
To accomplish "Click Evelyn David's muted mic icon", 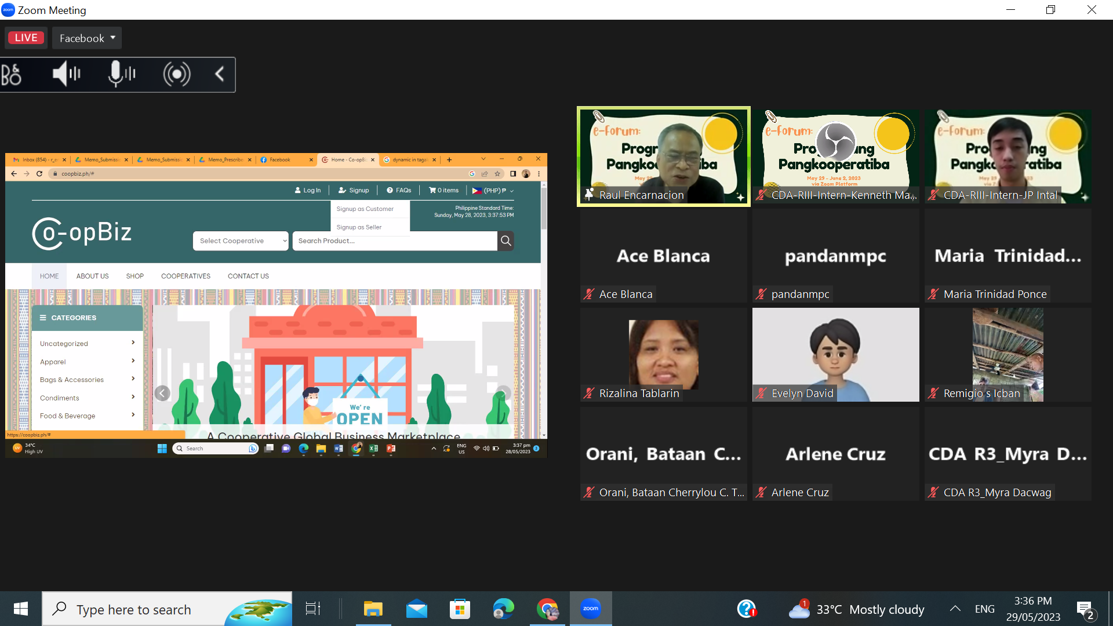I will tap(761, 394).
